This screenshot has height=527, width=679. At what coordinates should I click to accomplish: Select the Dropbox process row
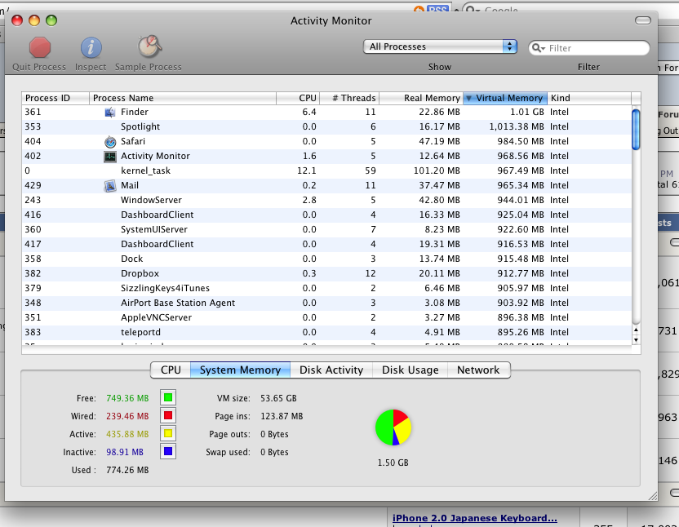point(326,274)
